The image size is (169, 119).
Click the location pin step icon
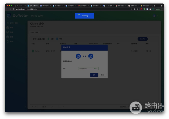tap(91, 56)
